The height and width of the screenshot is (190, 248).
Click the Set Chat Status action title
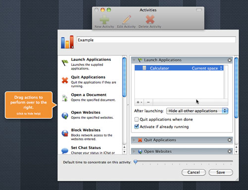click(x=86, y=147)
